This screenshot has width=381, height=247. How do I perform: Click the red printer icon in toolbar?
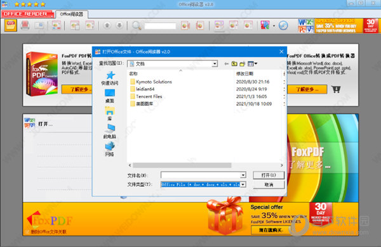25,25
